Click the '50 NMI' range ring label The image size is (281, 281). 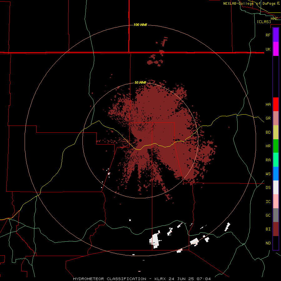pos(140,82)
